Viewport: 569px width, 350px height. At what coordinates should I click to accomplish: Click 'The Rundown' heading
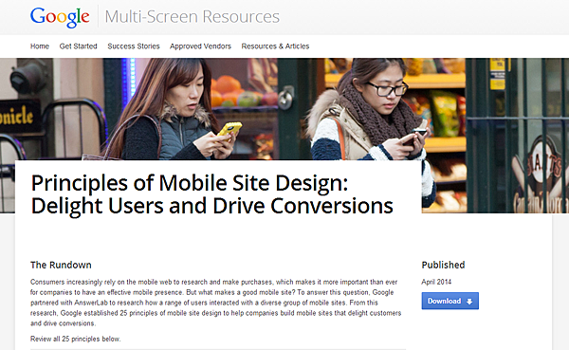click(x=61, y=265)
